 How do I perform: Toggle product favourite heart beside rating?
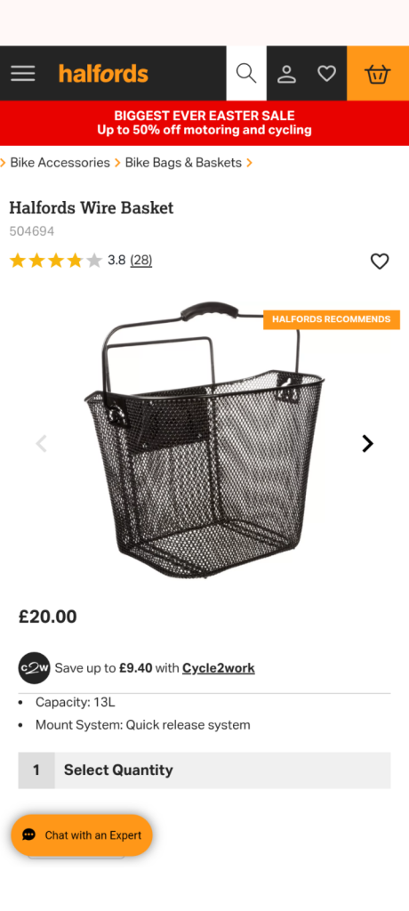380,262
